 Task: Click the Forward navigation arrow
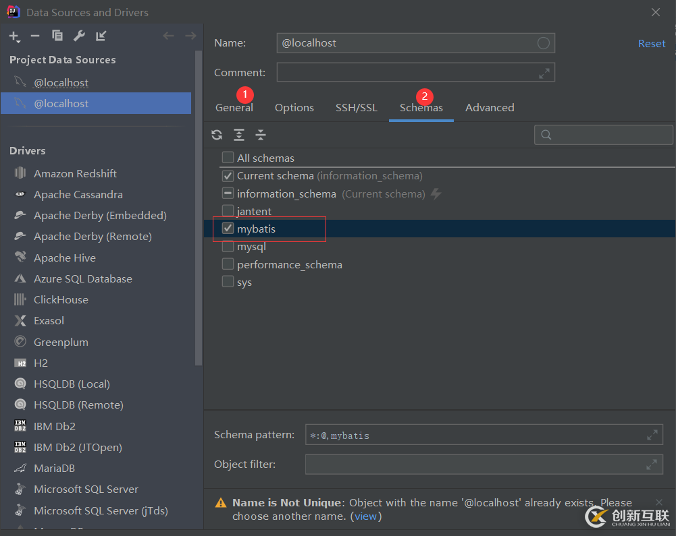pos(190,36)
